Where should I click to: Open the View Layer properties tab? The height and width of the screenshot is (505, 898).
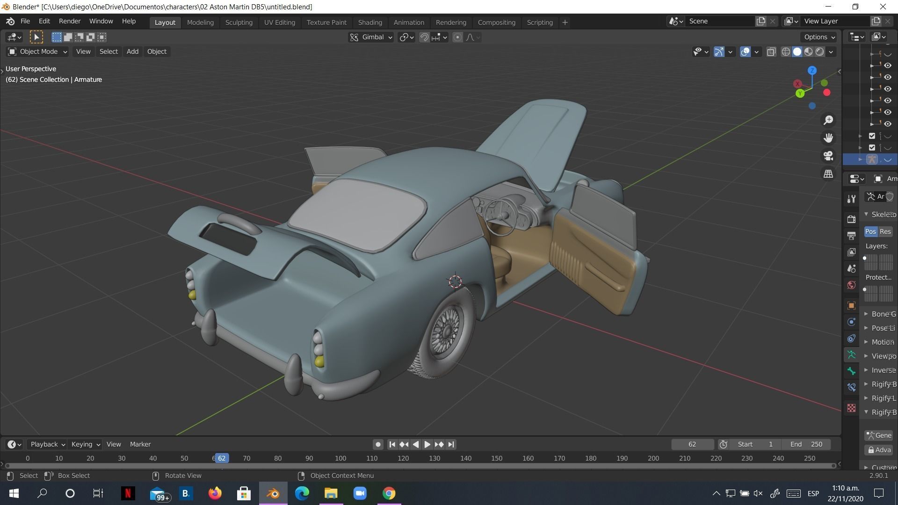coord(851,252)
